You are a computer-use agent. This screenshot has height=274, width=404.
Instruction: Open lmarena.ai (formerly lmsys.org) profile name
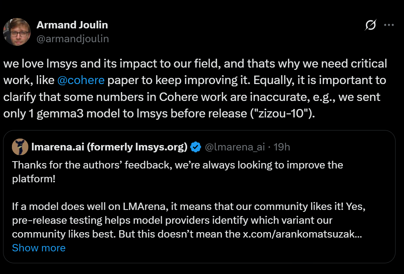click(x=109, y=147)
